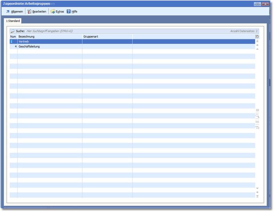Select the Geschäftsleitung row

(x=49, y=46)
